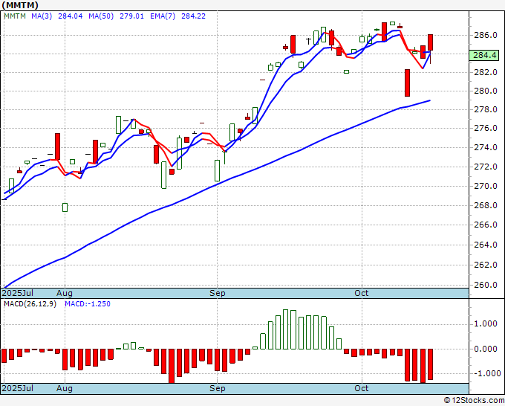505x406 pixels.
Task: Click the MA(50) value 279.01
Action: (x=131, y=16)
